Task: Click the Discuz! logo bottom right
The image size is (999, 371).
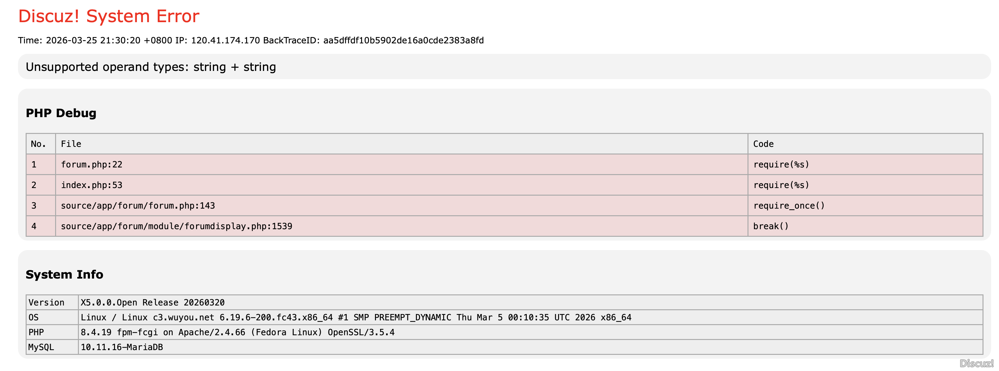Action: coord(976,363)
